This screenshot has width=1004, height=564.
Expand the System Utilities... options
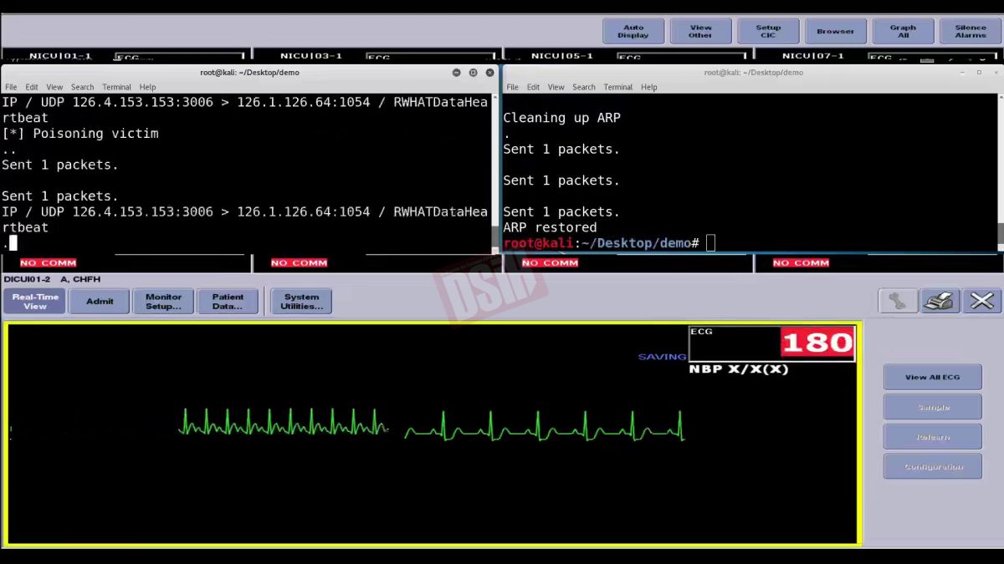tap(301, 302)
